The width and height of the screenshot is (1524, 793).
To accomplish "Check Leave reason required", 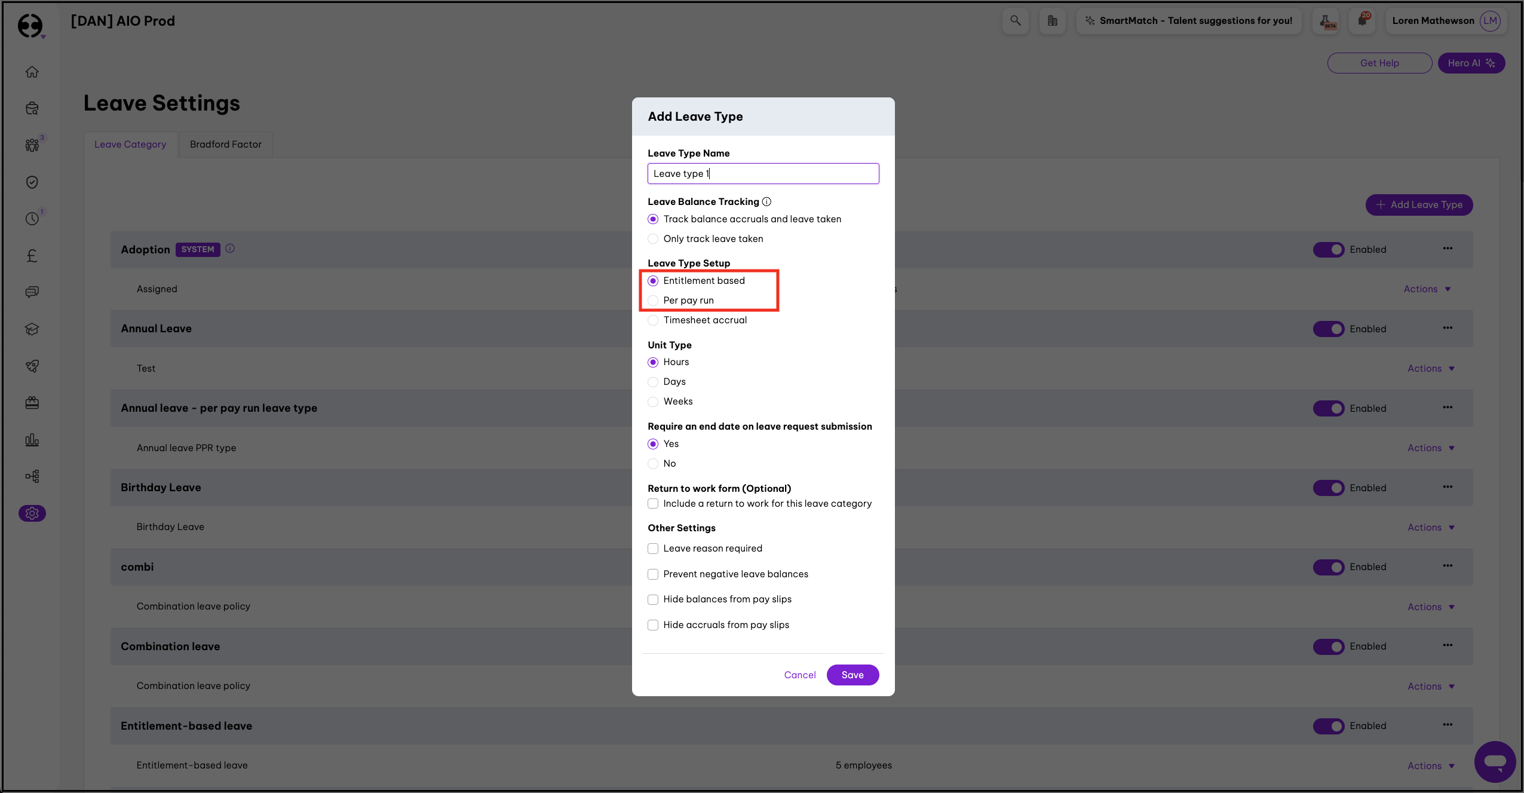I will [653, 549].
